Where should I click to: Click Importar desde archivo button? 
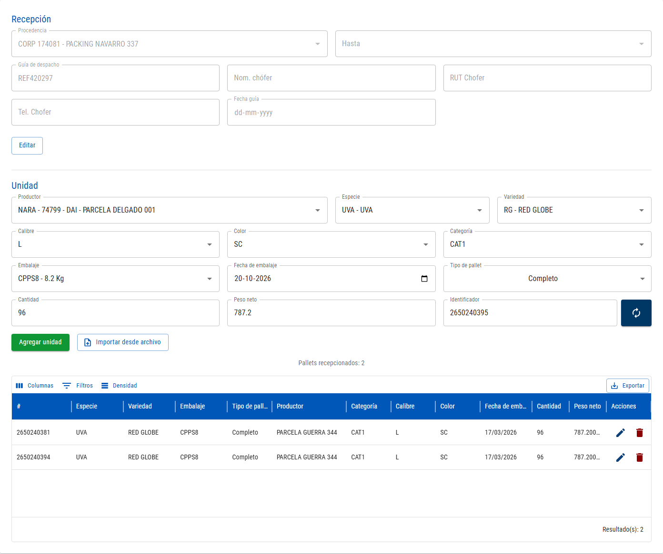[123, 342]
